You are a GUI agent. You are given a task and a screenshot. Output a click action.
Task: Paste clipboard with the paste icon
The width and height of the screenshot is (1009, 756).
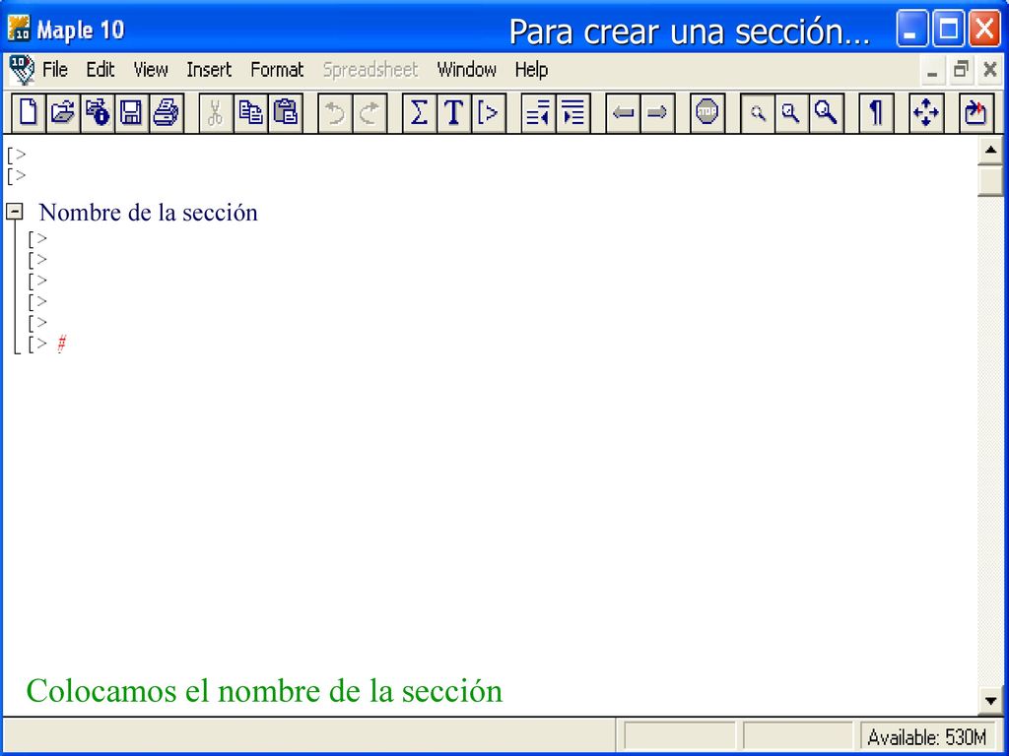tap(285, 113)
